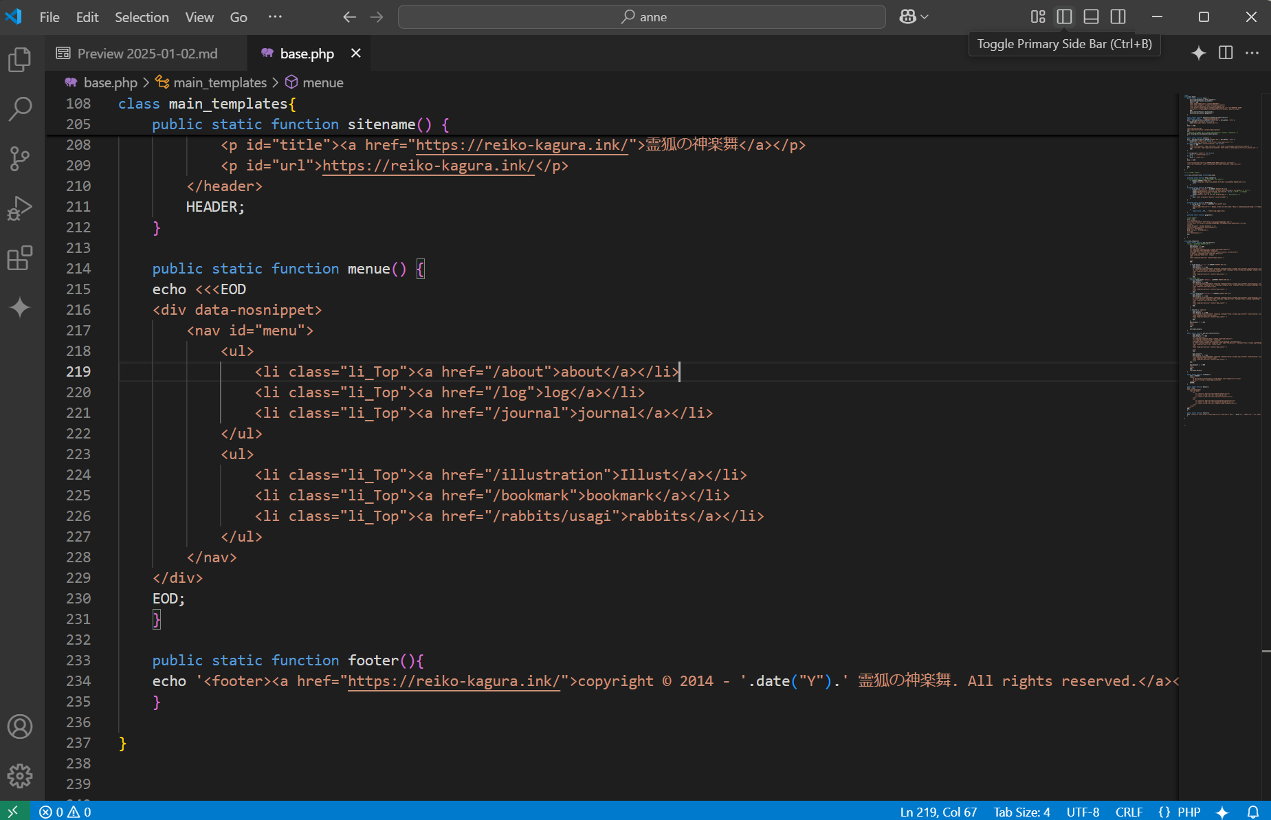Viewport: 1271px width, 820px height.
Task: Open the Source Control view
Action: click(x=19, y=159)
